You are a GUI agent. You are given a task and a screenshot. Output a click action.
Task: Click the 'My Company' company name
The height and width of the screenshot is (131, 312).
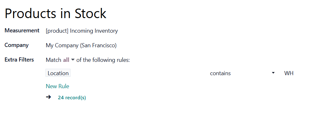(62, 45)
